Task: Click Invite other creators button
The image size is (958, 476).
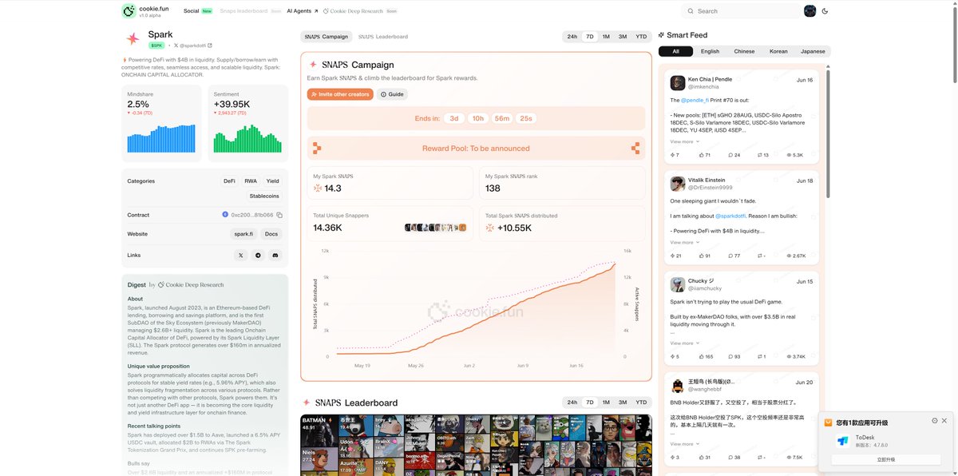Action: coord(340,94)
